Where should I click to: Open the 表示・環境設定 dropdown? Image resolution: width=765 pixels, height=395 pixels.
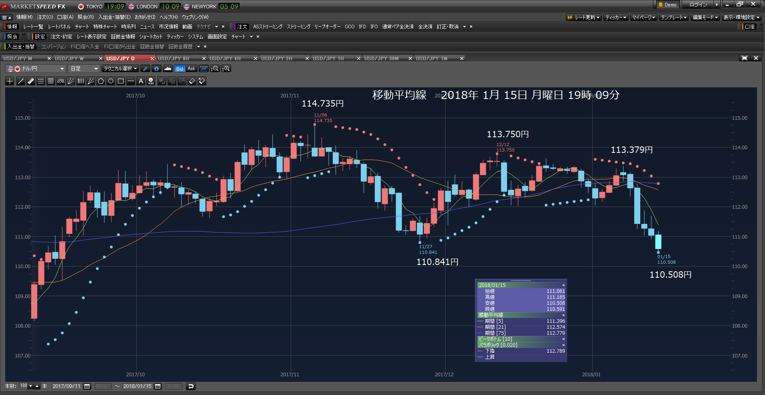pyautogui.click(x=741, y=18)
